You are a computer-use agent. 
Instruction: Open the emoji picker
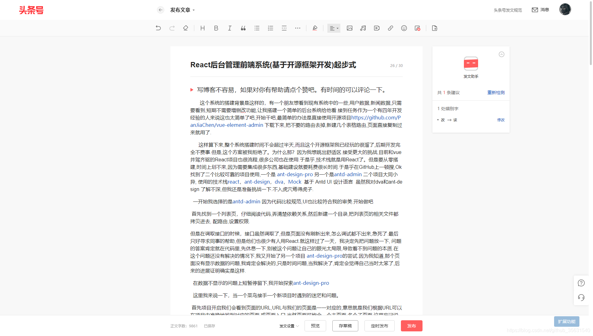404,28
